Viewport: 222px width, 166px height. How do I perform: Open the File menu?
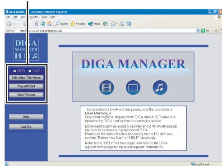click(8, 17)
